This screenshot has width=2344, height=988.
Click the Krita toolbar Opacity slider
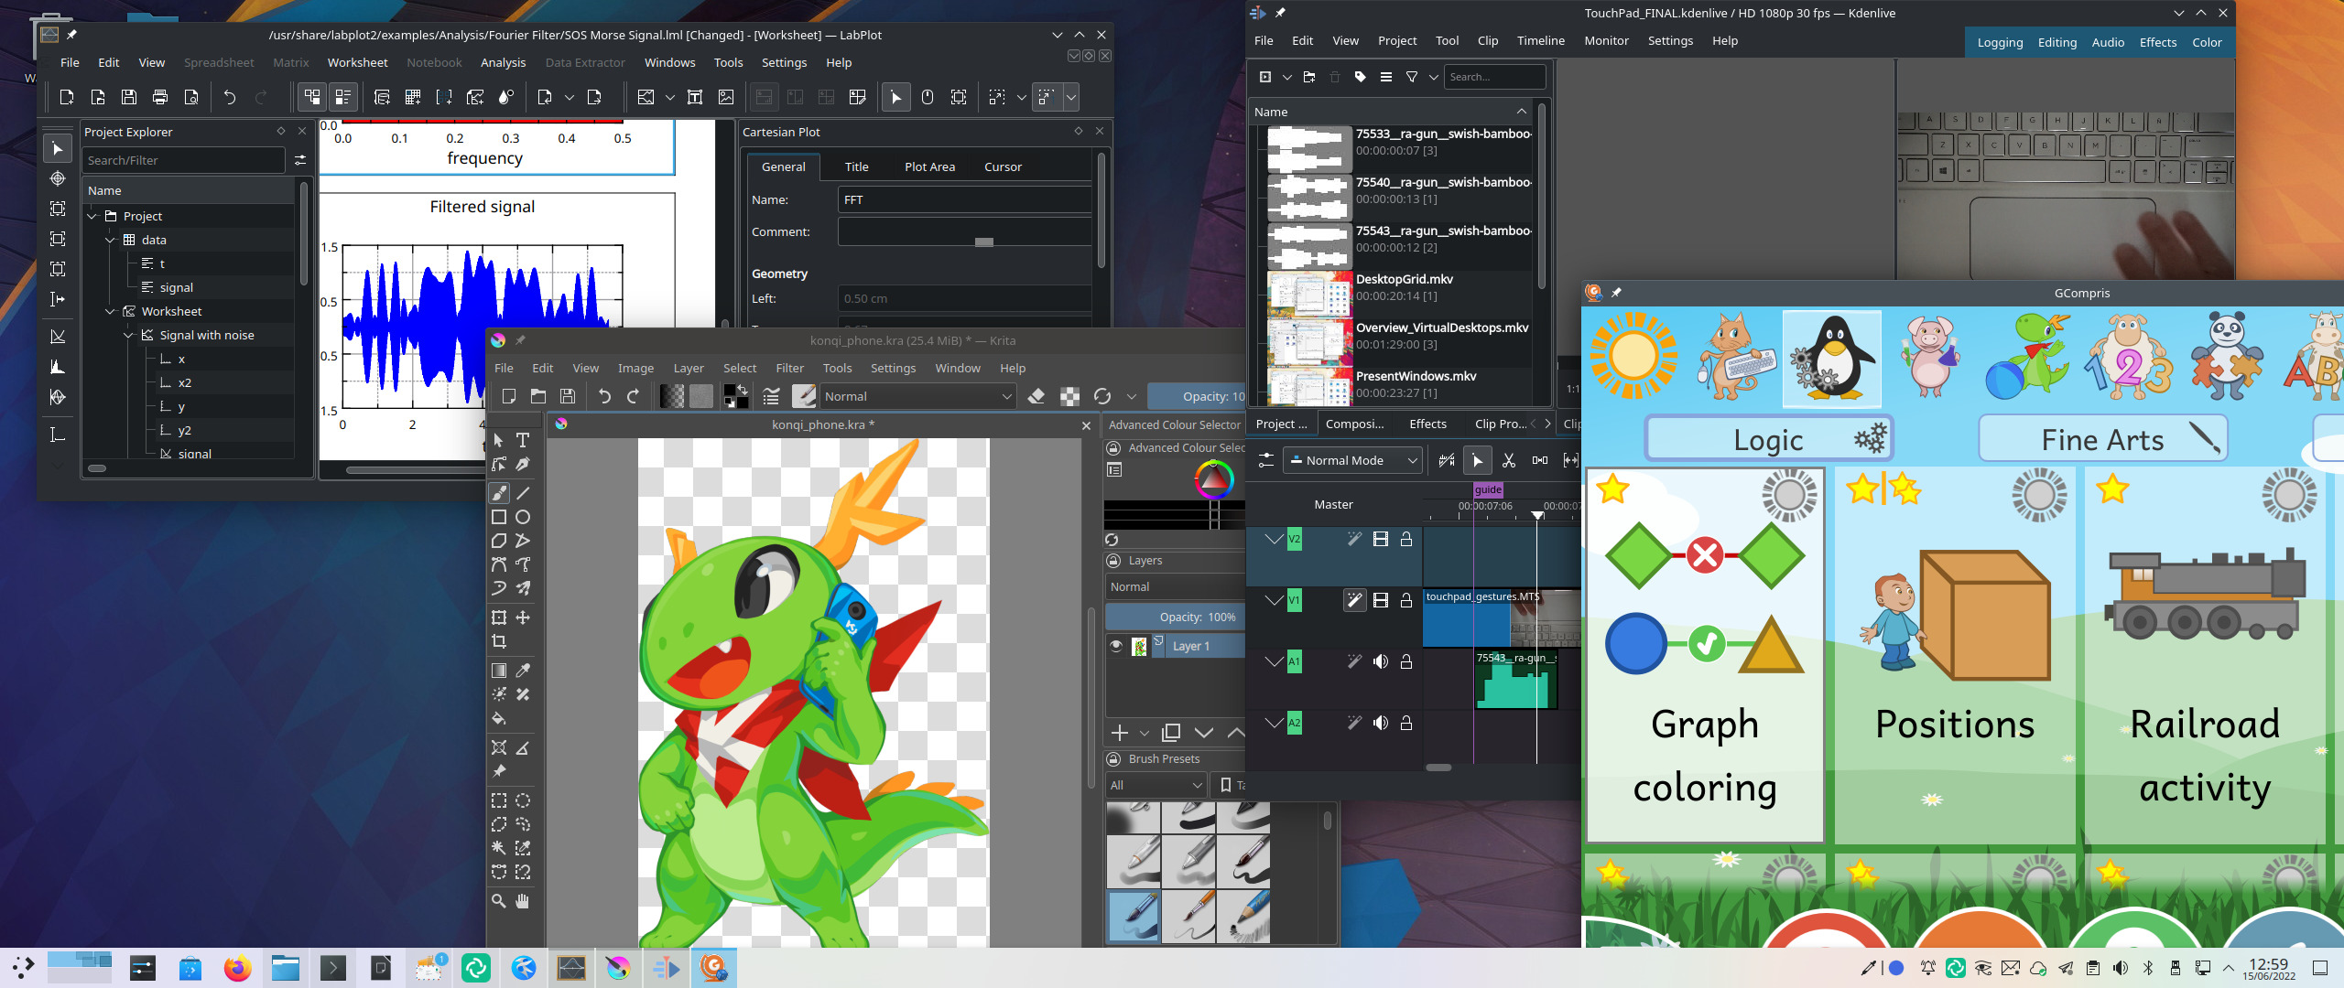coord(1196,396)
